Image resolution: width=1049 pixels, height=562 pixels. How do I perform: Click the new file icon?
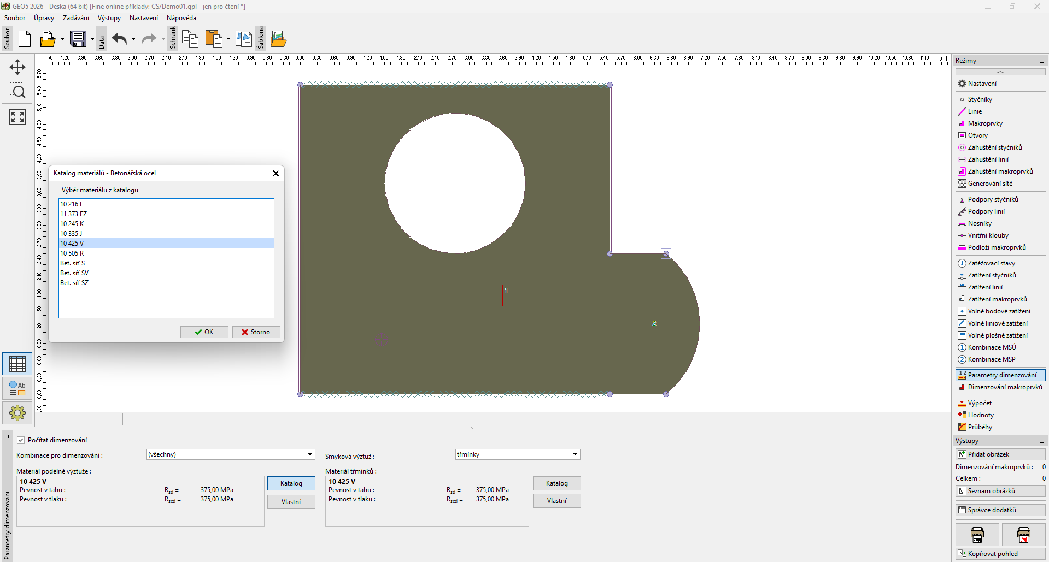point(25,39)
